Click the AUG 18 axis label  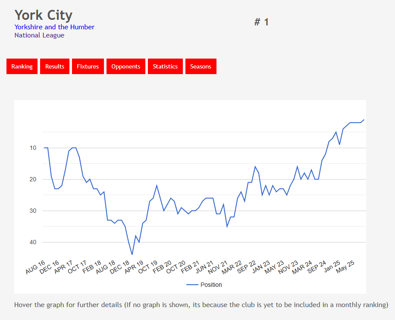tap(106, 267)
